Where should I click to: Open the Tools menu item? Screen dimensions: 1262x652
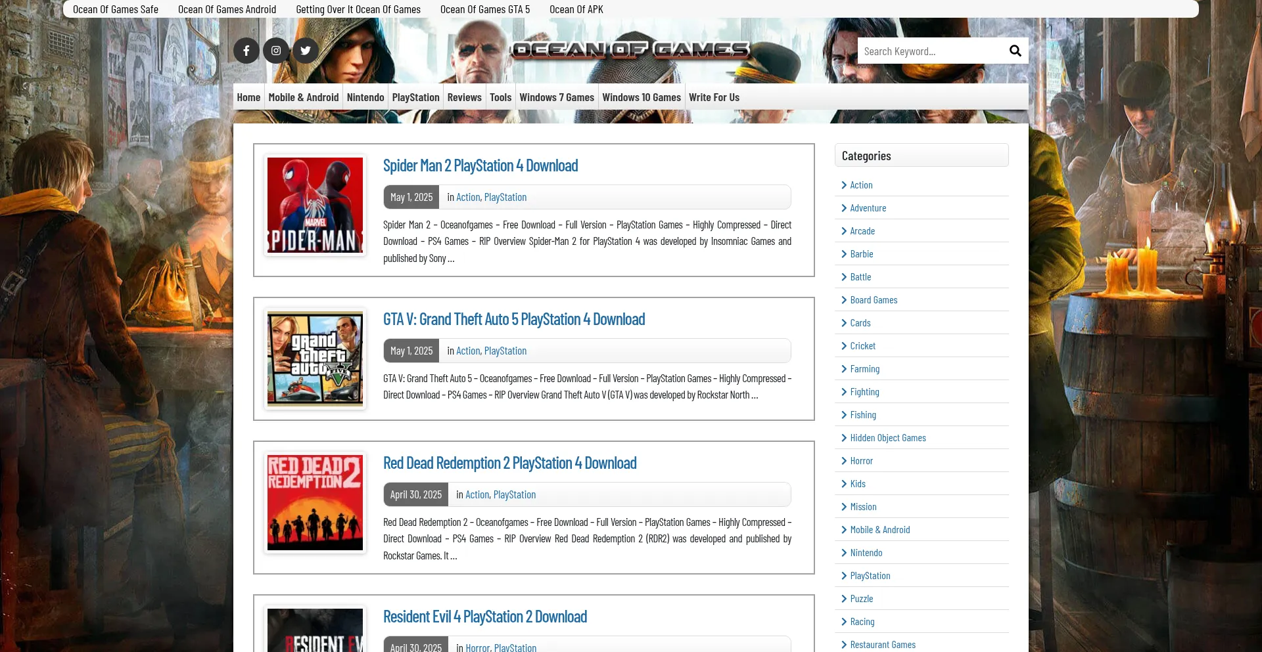500,97
